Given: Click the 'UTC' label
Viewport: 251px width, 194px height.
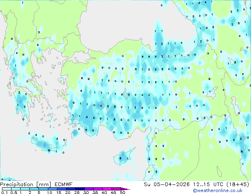Looking at the screenshot, I should pyautogui.click(x=218, y=184).
